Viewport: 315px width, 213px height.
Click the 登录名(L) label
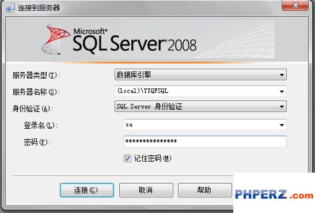pos(40,125)
